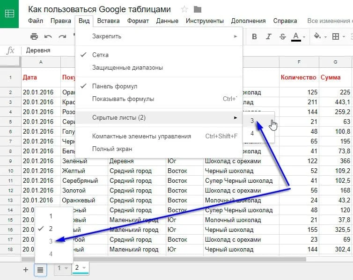Open the Правка menu
Screen dimensions: 353x280
(x=61, y=21)
